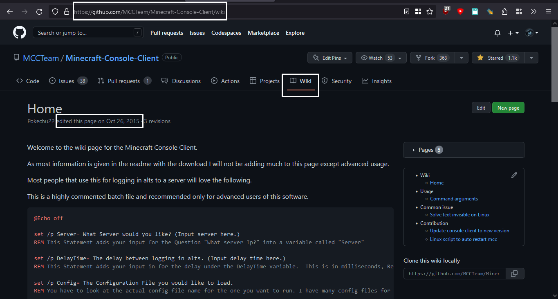
Task: Switch to the Wiki tab
Action: [x=300, y=81]
